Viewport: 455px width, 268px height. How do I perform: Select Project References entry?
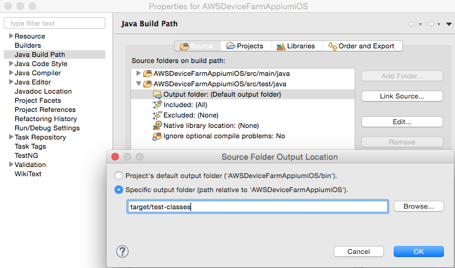45,110
